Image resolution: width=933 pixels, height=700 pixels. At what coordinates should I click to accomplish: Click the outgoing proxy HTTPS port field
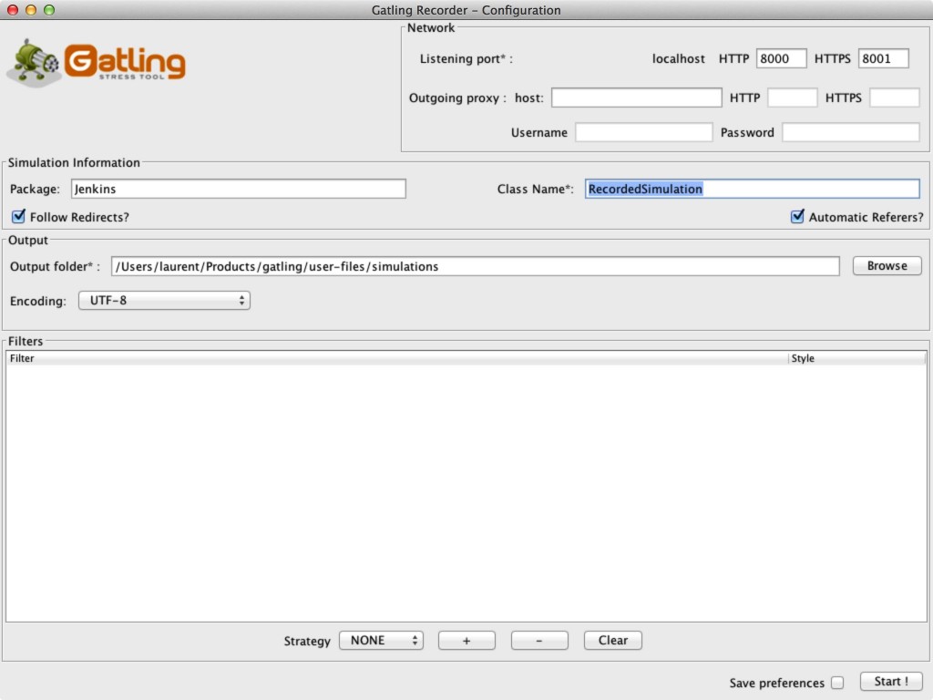pos(895,98)
